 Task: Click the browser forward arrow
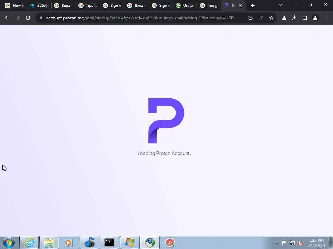pos(18,18)
